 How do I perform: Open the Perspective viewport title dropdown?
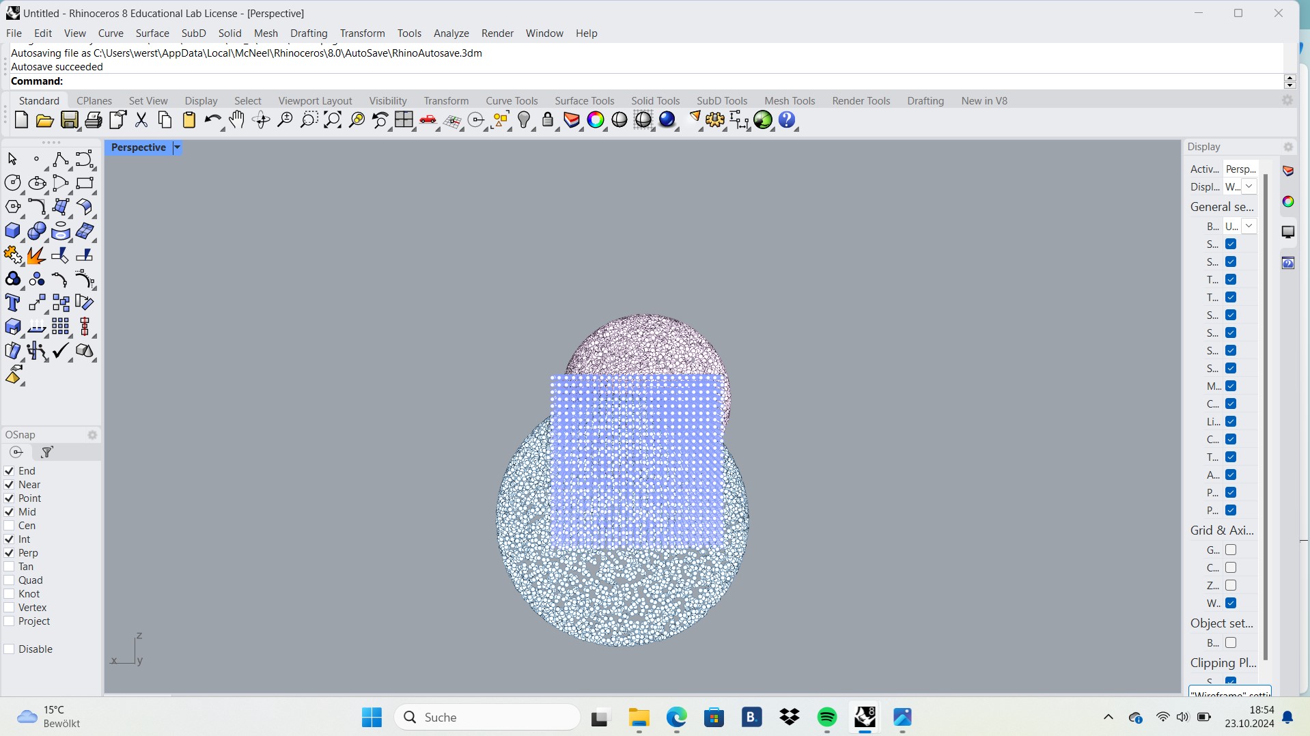[176, 147]
